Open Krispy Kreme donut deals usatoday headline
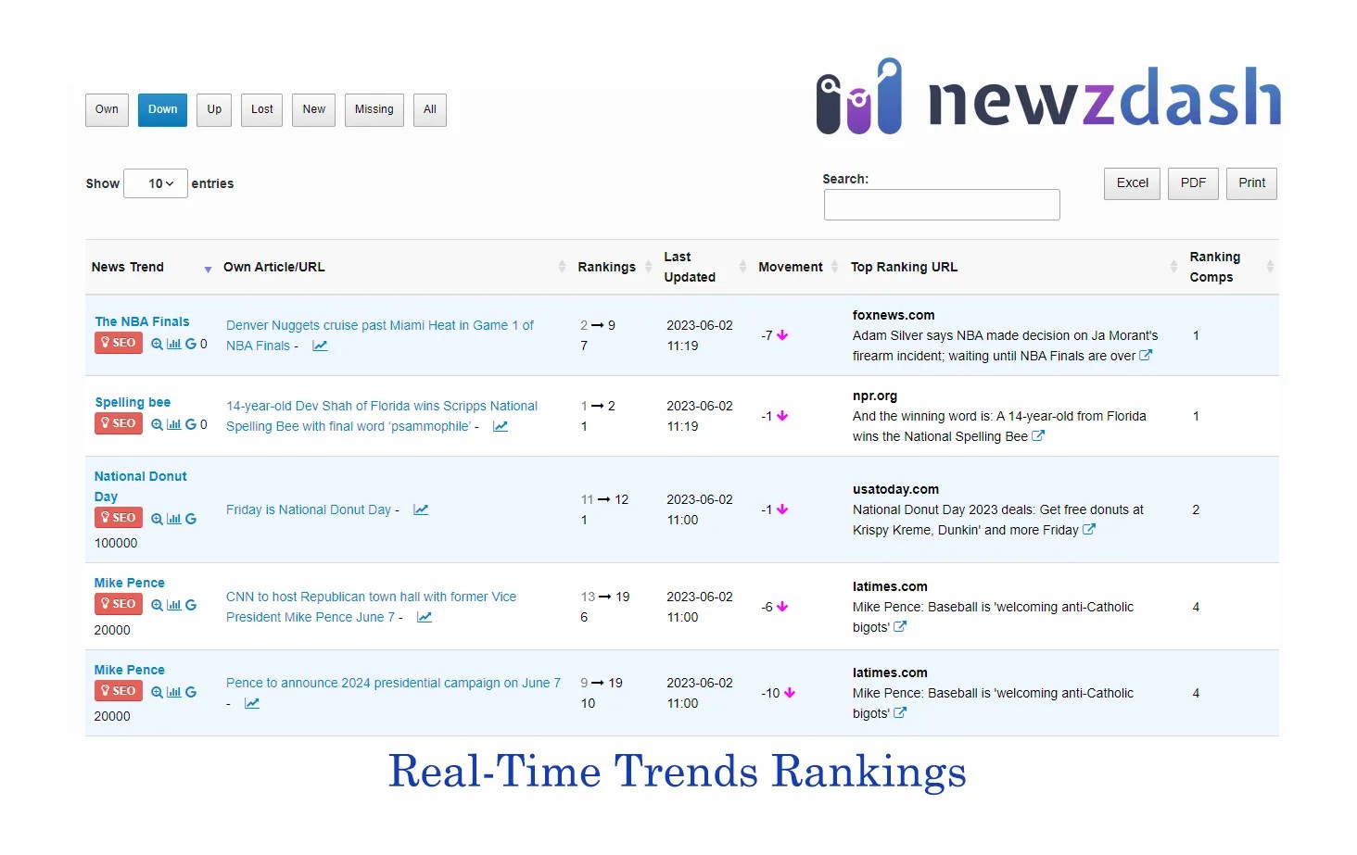 tap(998, 520)
